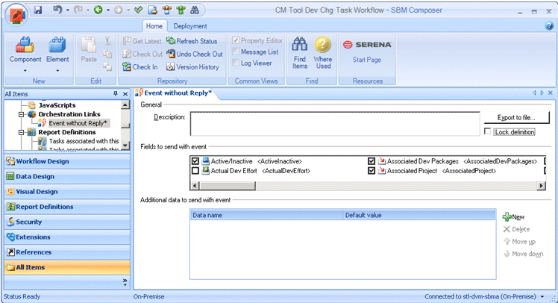Uncheck the Active/Inactive field checkbox
The width and height of the screenshot is (558, 303).
pos(195,160)
